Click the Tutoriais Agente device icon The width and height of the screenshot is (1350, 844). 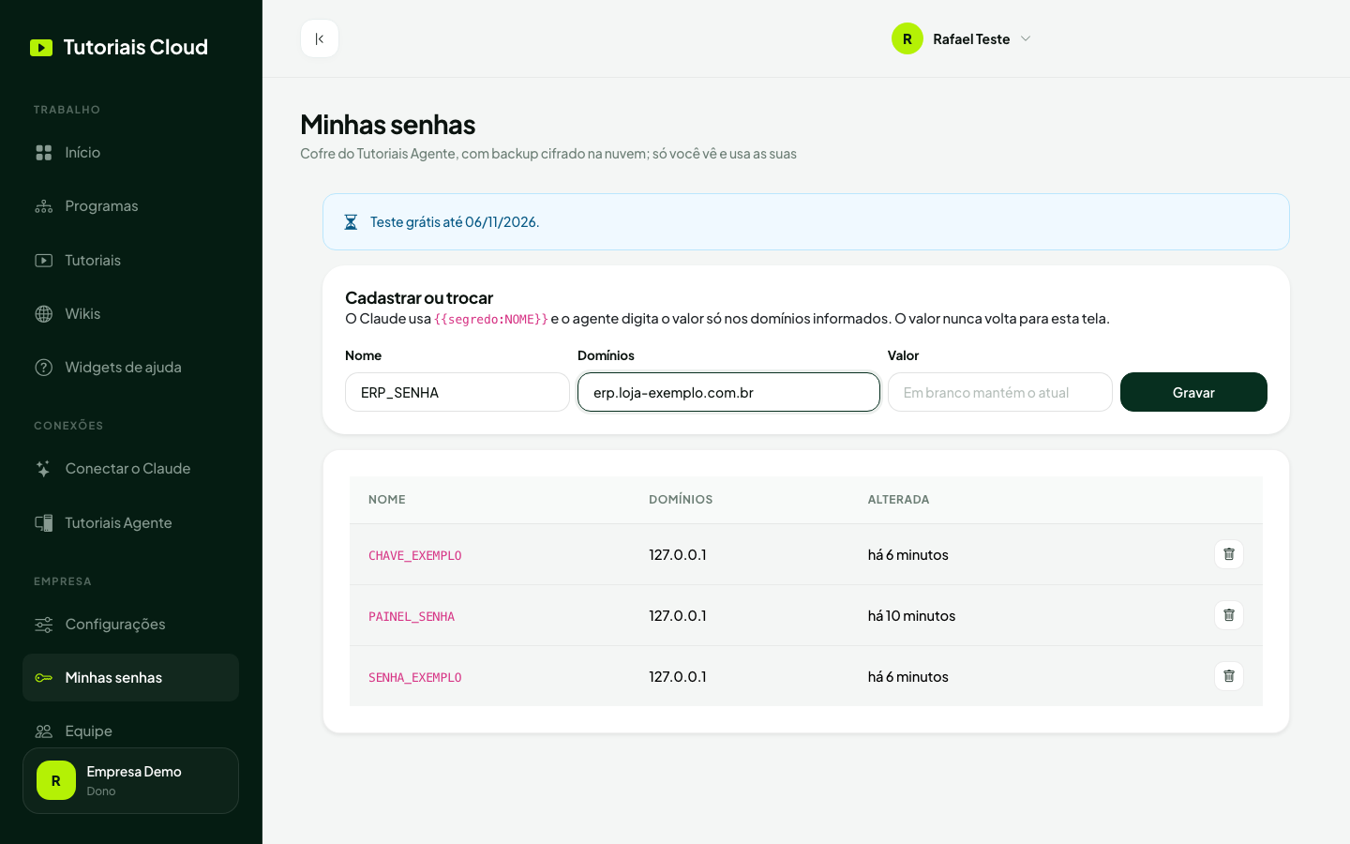click(44, 523)
